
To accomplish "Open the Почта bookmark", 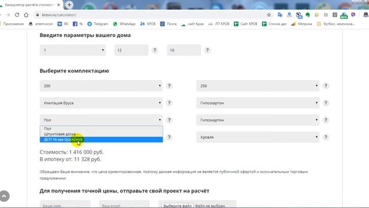I will 168,24.
